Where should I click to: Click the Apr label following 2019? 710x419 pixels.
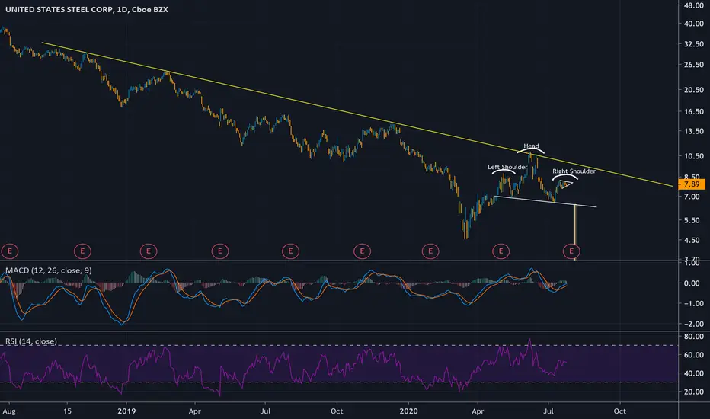pos(195,411)
